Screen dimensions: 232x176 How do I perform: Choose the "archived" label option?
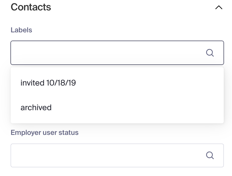[117, 107]
